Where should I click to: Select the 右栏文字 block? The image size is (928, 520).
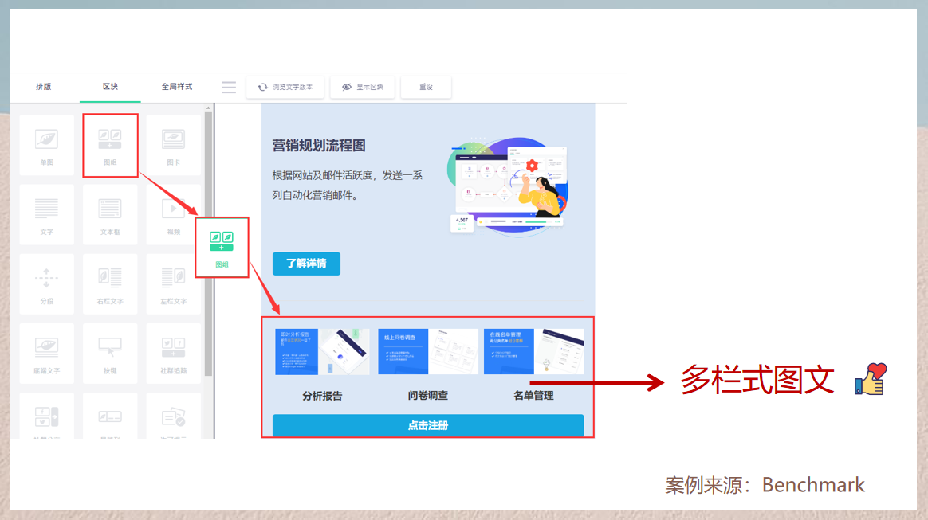[x=110, y=283]
